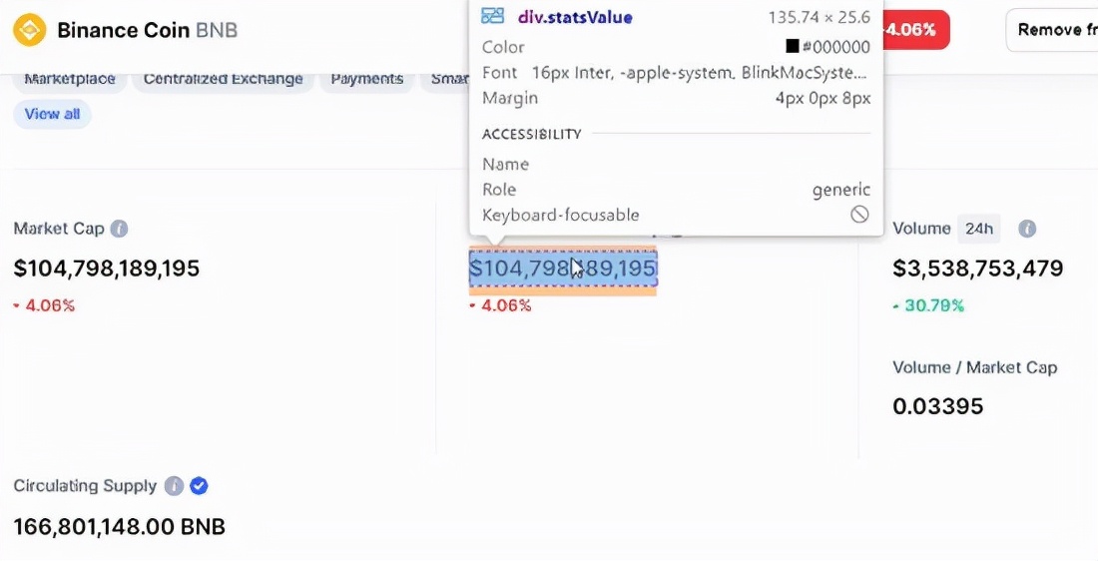1098x561 pixels.
Task: Click the Volume value $3,538,753,479
Action: [x=978, y=269]
